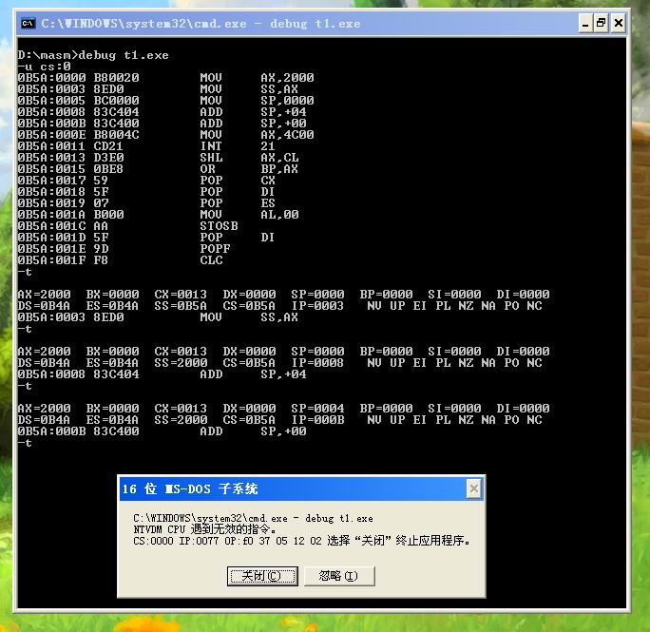
Task: Click the 'IP=000B' register value
Action: pyautogui.click(x=317, y=420)
